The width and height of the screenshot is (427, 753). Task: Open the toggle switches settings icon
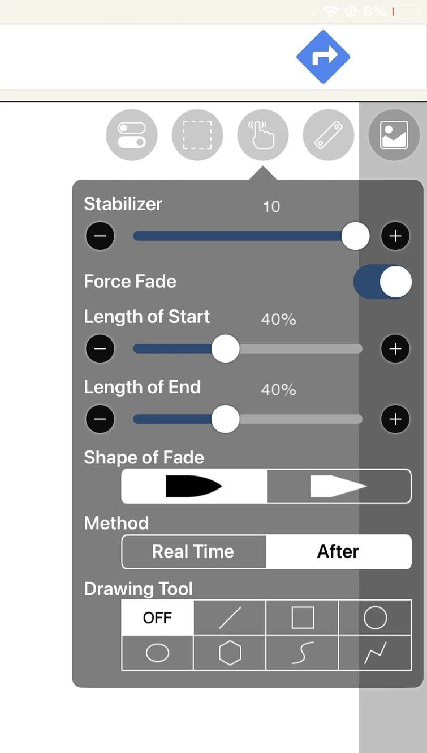pyautogui.click(x=132, y=135)
